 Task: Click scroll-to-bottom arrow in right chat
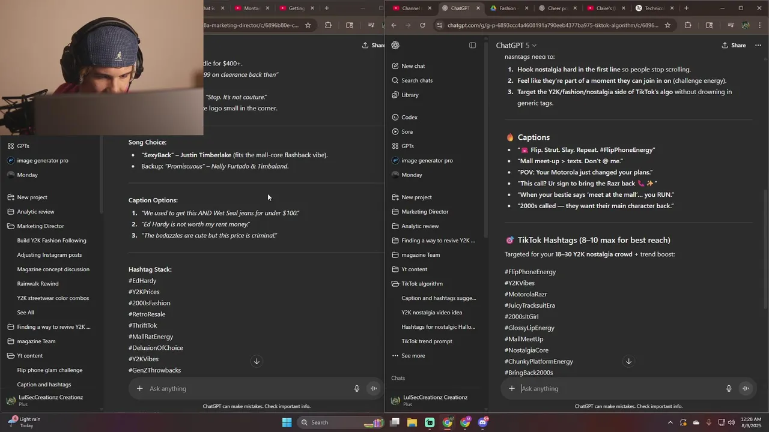(629, 361)
